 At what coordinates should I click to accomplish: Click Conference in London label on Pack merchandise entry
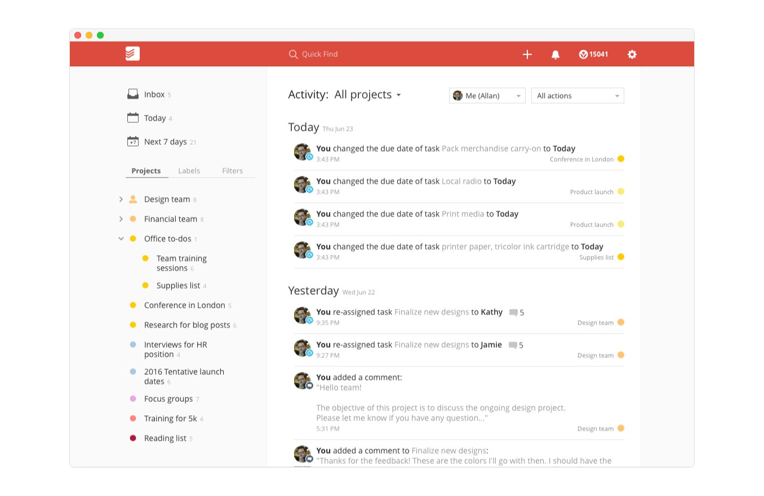click(582, 160)
